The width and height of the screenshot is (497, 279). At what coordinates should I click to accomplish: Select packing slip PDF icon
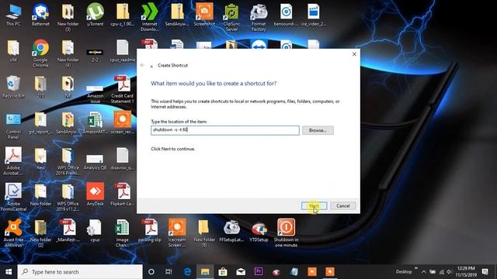tap(150, 231)
